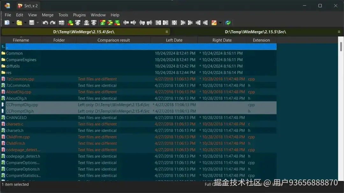Click the Open folder toolbar icon

pos(19,23)
